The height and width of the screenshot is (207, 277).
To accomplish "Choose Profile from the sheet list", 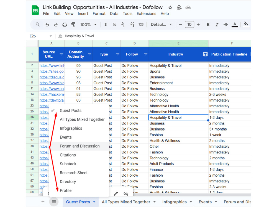I will (79, 190).
